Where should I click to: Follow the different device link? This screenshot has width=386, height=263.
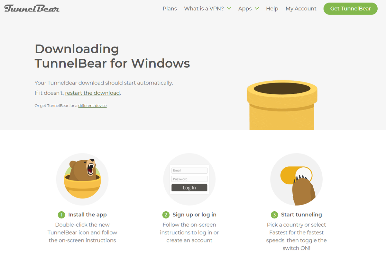[92, 105]
